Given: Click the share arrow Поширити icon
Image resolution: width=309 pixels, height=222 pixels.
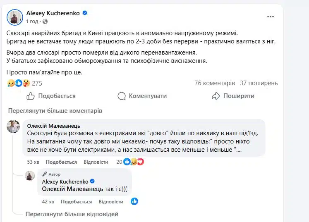Looking at the screenshot, I should (216, 96).
